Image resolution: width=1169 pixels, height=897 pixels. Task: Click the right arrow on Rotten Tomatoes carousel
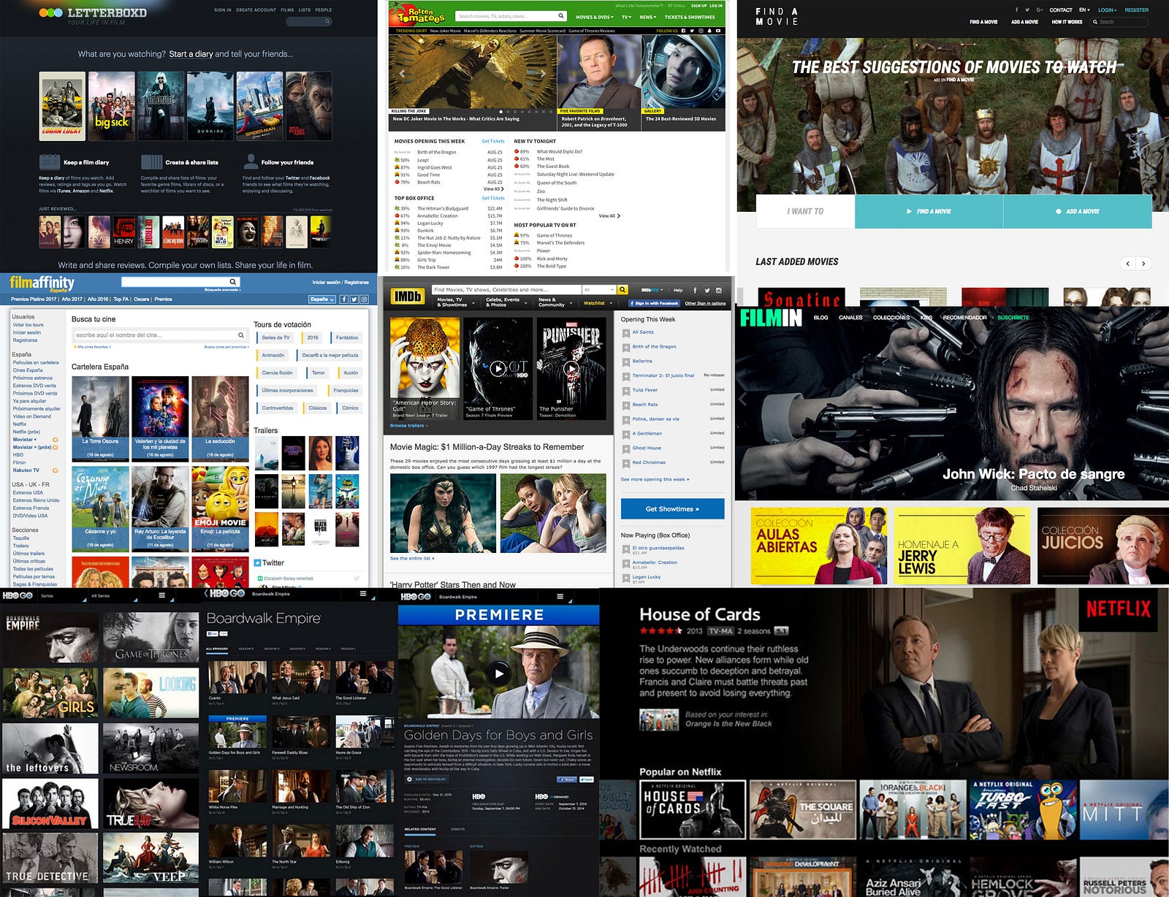tap(542, 73)
